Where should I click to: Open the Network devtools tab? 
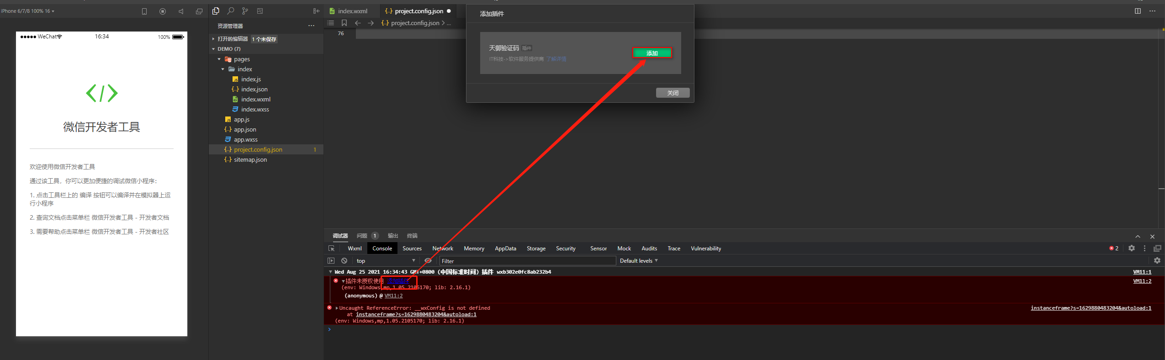click(x=443, y=249)
